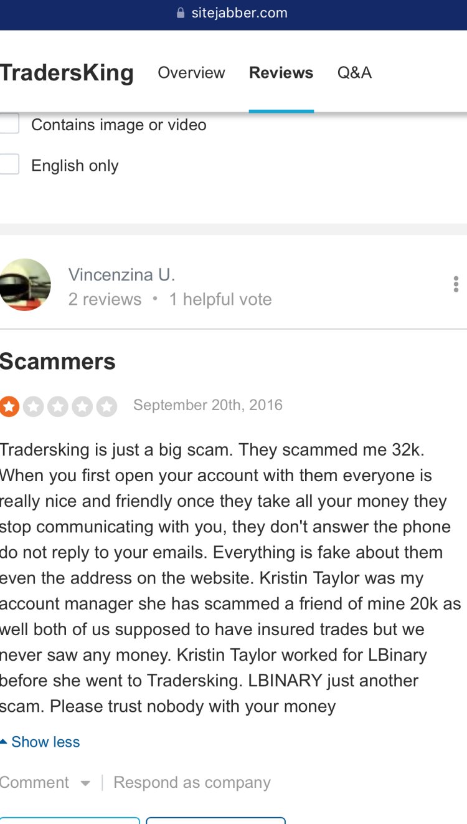Image resolution: width=467 pixels, height=824 pixels.
Task: Open Vincenzina U. profile avatar
Action: pyautogui.click(x=25, y=284)
